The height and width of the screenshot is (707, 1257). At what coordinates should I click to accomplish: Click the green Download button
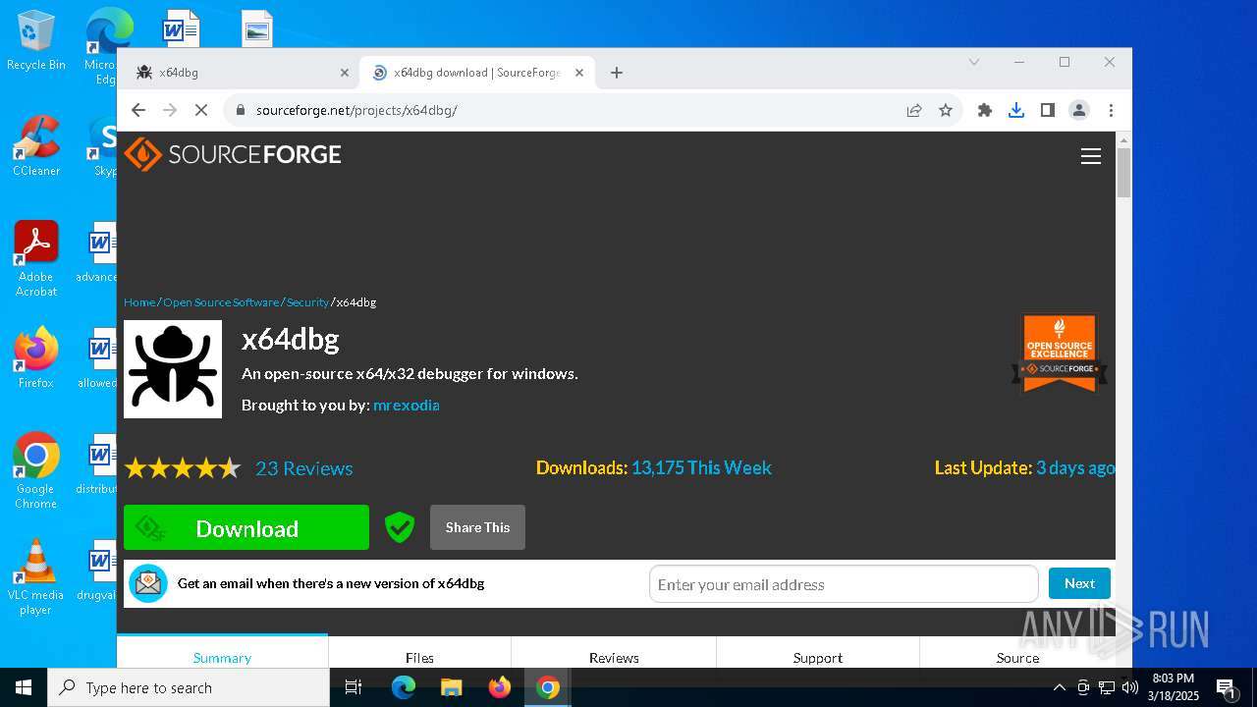pyautogui.click(x=246, y=527)
